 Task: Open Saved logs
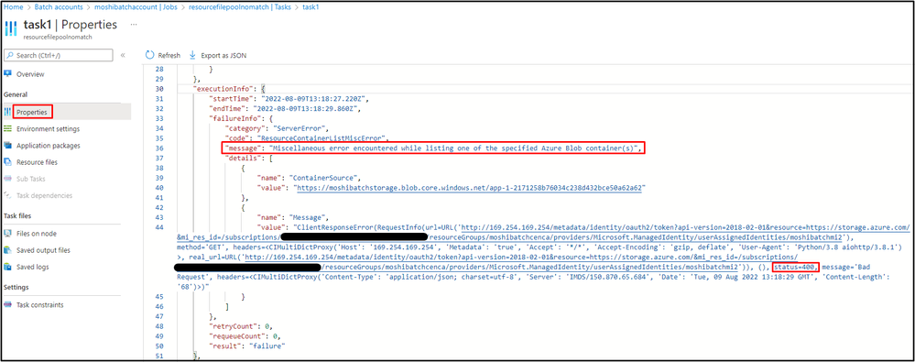pyautogui.click(x=33, y=267)
